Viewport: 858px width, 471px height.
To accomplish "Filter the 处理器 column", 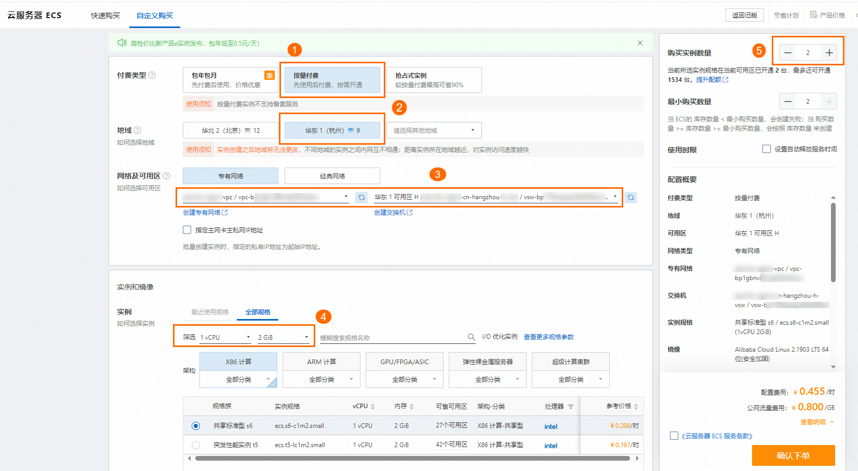I will tap(571, 407).
